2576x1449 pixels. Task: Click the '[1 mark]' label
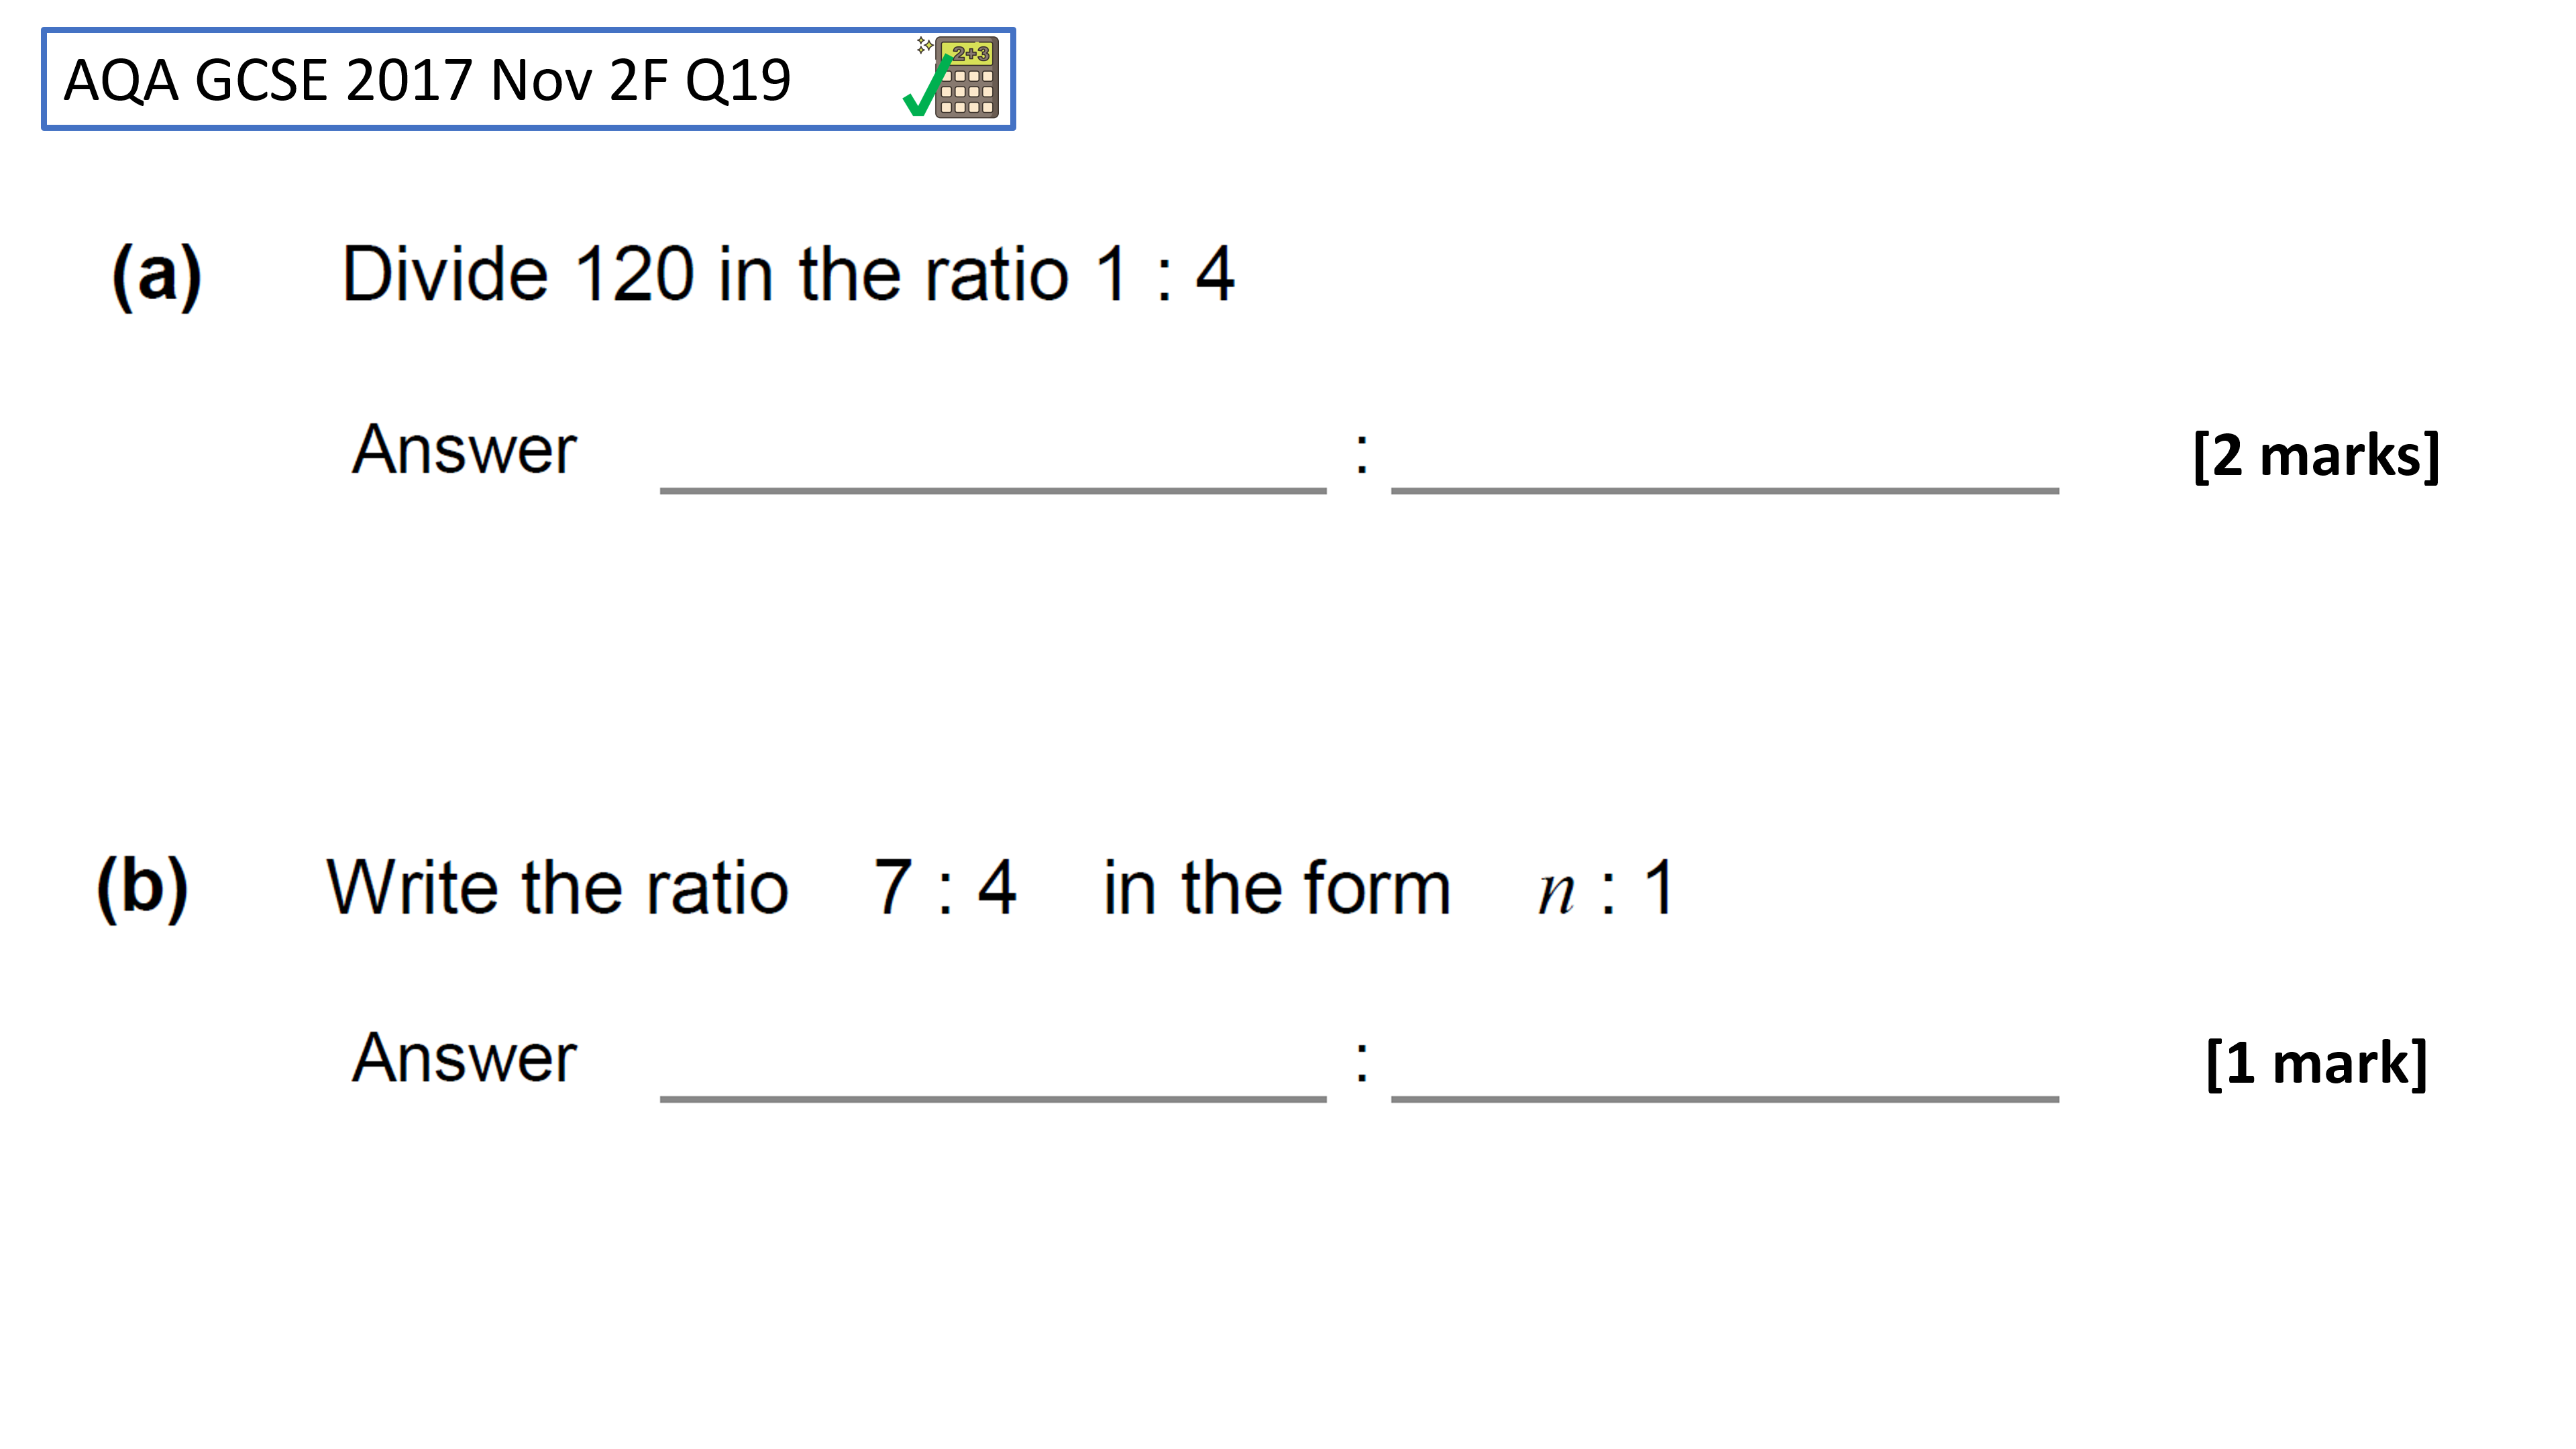coord(2316,1063)
